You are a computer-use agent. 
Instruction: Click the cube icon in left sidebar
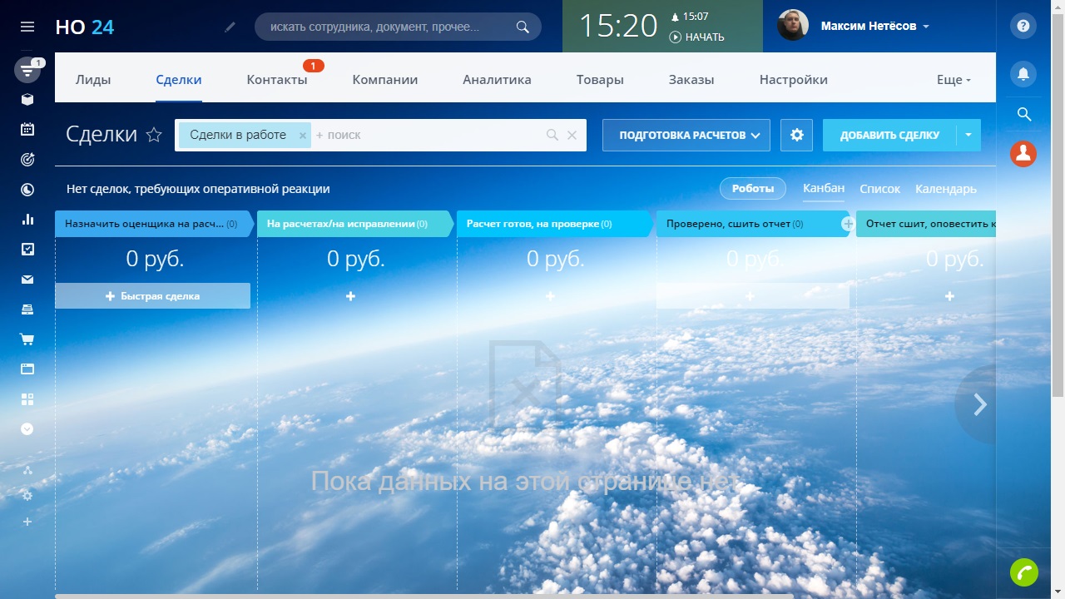(x=27, y=100)
